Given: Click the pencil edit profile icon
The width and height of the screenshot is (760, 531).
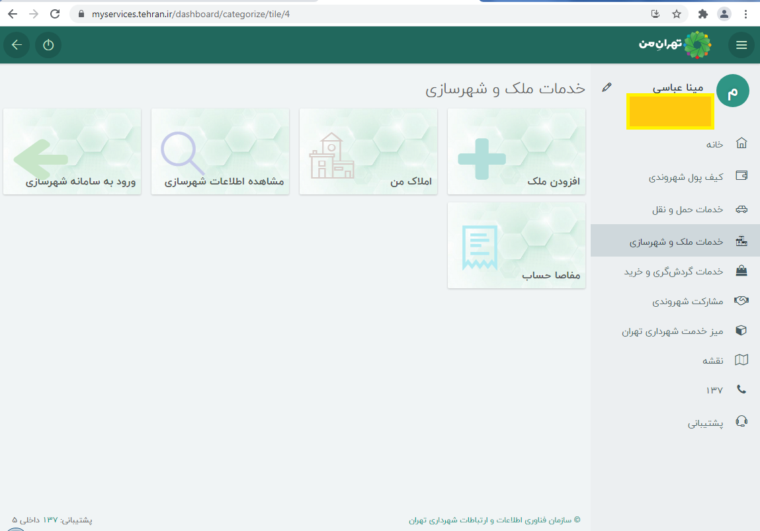Looking at the screenshot, I should 607,87.
